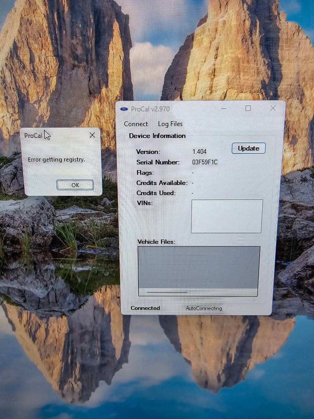Maximize the ProCal v2.970 window

tap(248, 108)
